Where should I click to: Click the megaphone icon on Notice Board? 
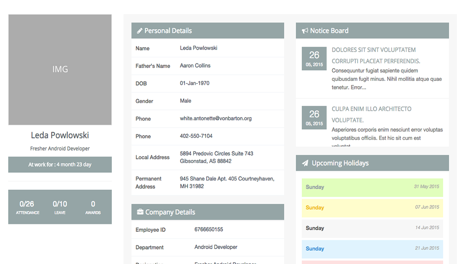305,31
